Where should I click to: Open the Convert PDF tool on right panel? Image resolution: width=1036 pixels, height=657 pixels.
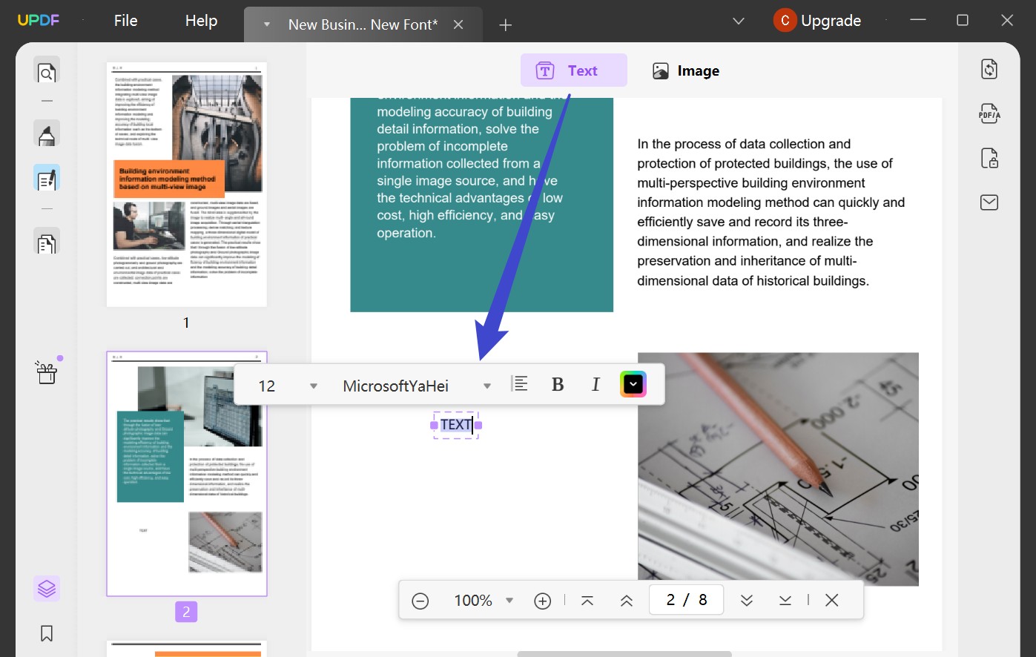pos(989,68)
